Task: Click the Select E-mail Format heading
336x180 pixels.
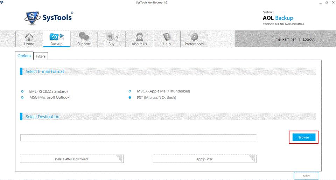Action: pos(45,71)
